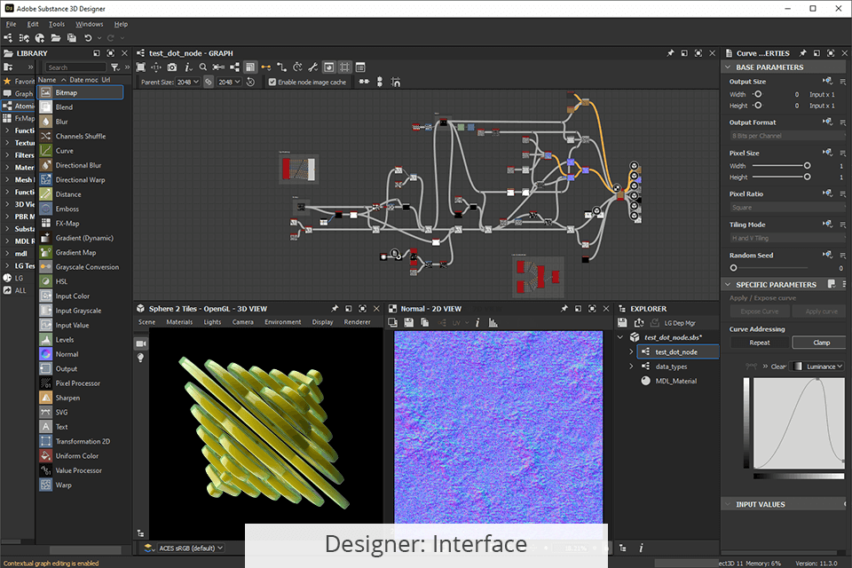Viewport: 852px width, 568px height.
Task: Open the ACES sRGB color profile dropdown
Action: 190,548
